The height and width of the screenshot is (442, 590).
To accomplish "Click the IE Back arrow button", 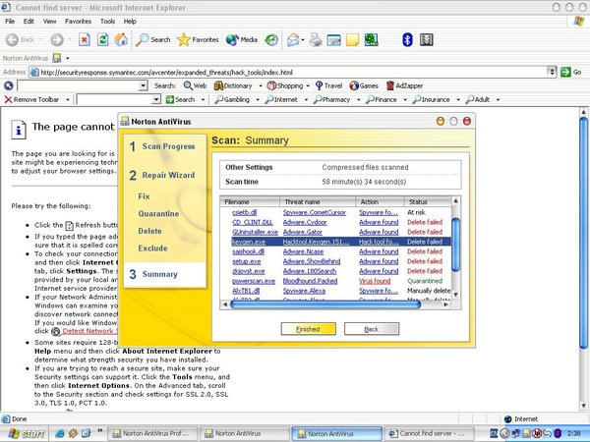I will point(20,39).
